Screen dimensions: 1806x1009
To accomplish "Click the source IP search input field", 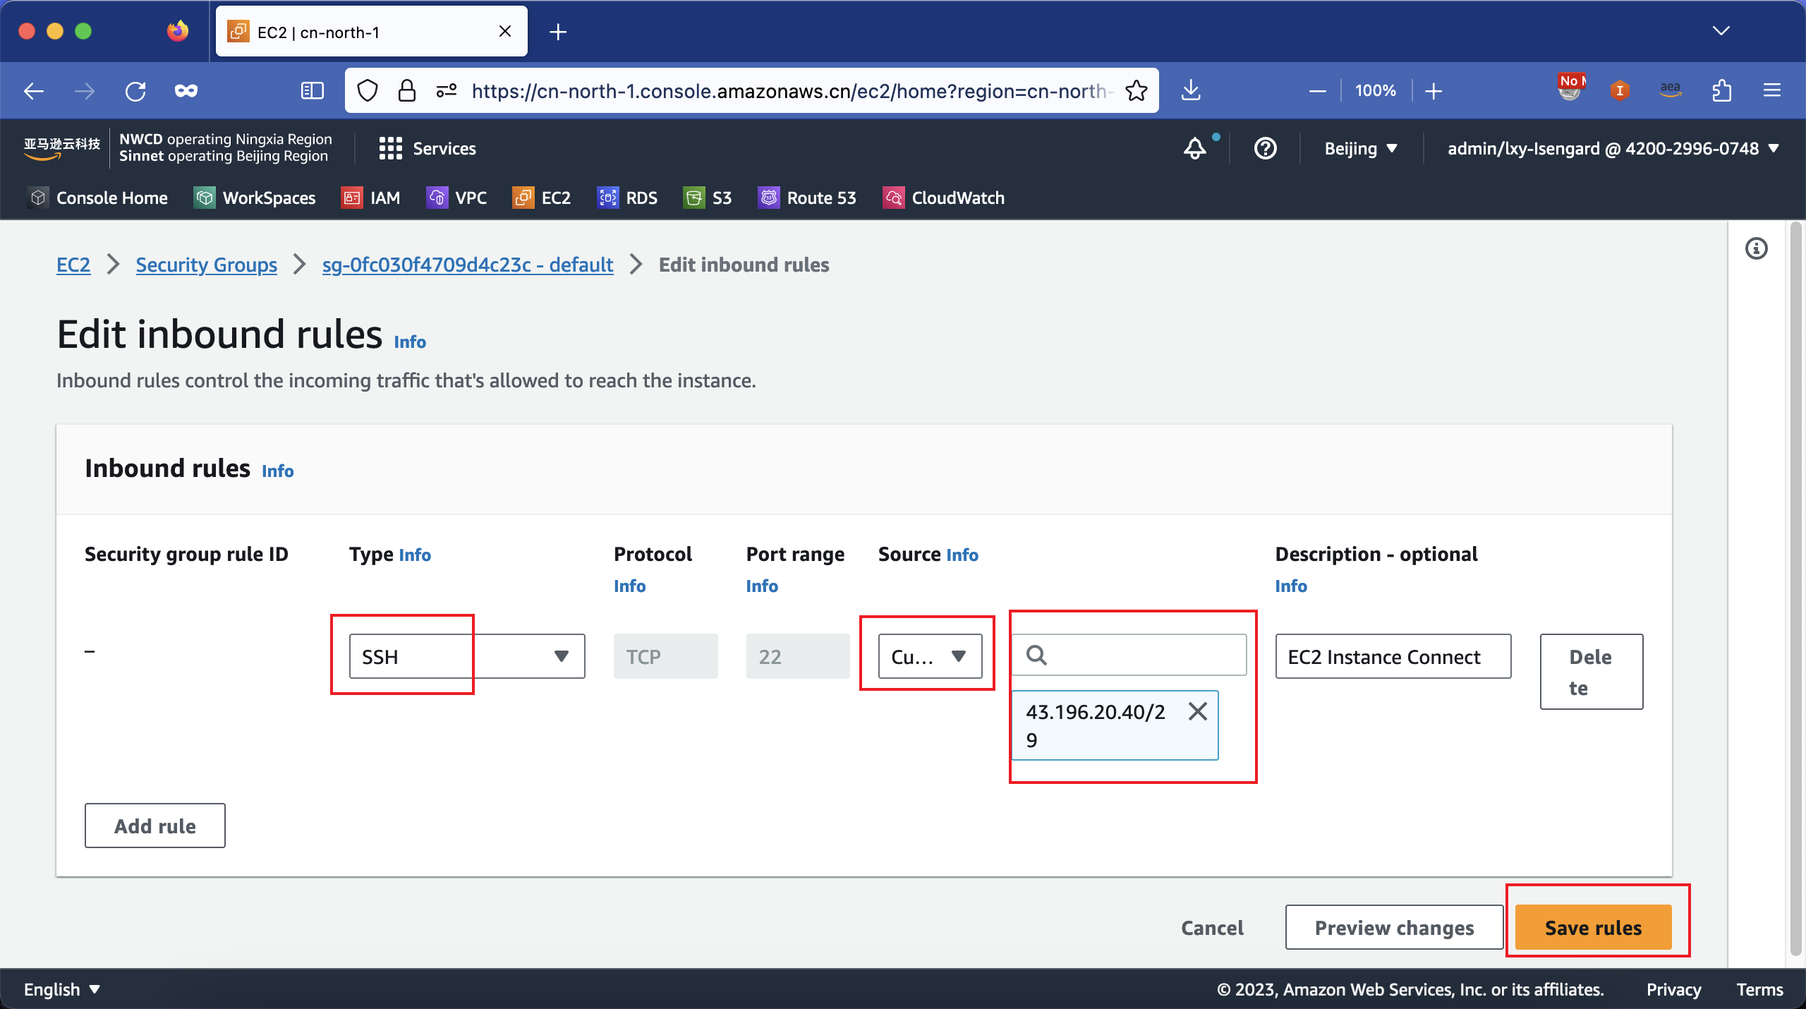I will (x=1130, y=654).
